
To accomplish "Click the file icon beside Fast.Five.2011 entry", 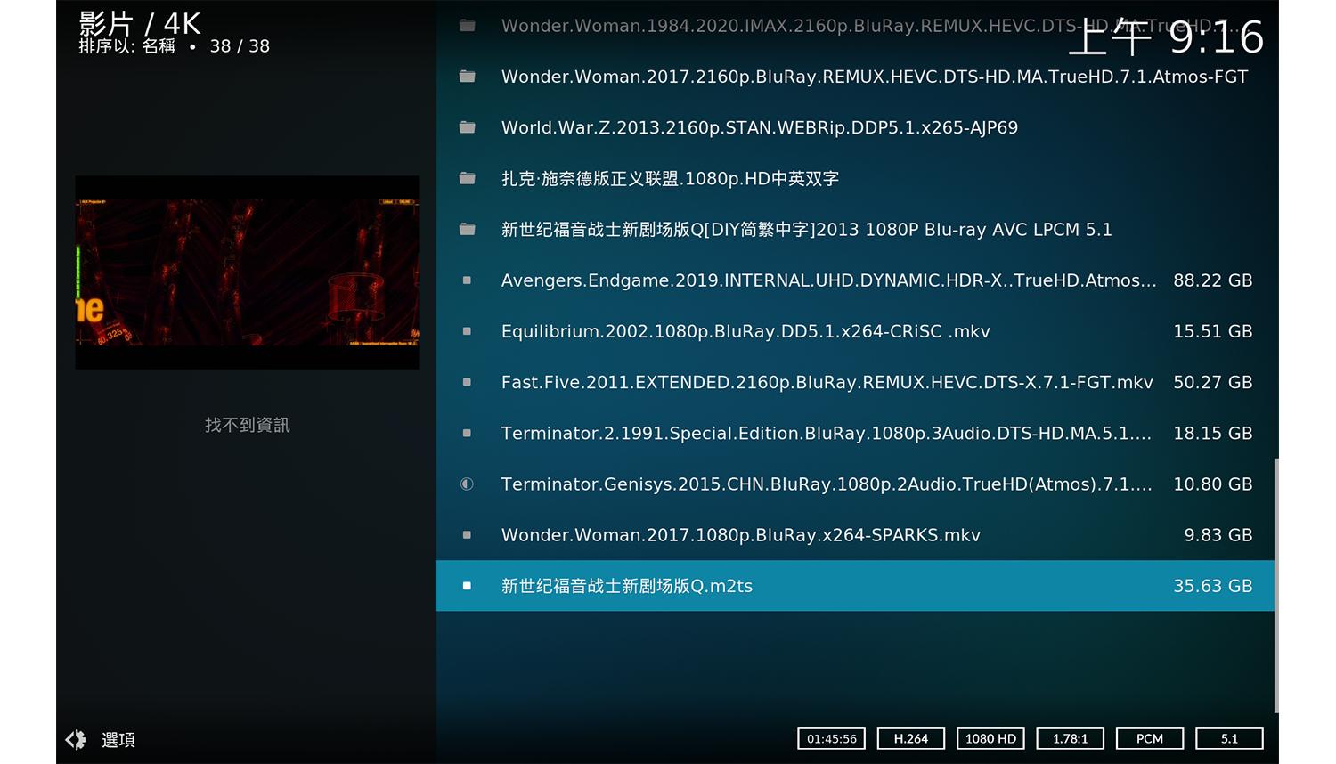I will tap(466, 382).
